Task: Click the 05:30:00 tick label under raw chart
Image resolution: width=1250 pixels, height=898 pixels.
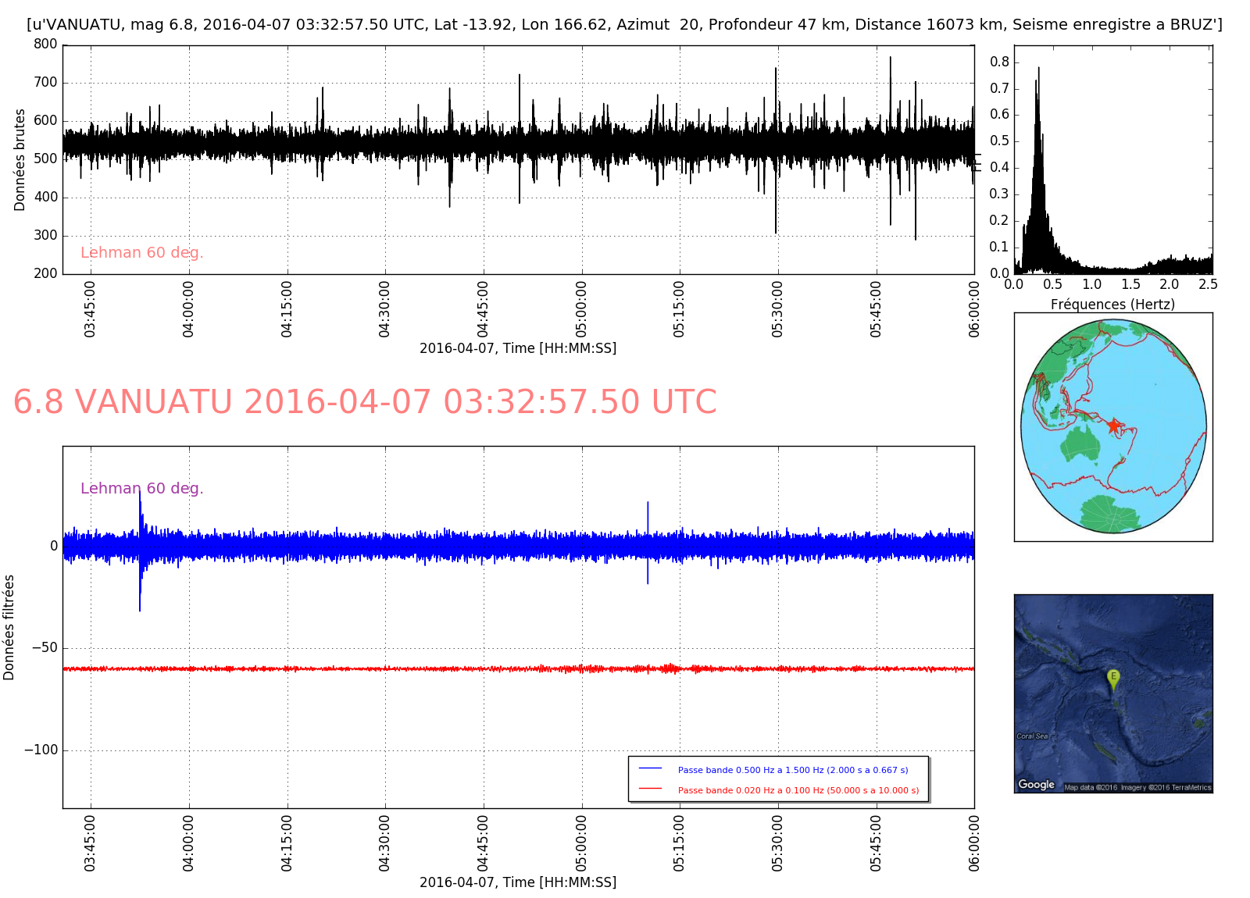Action: pyautogui.click(x=777, y=309)
